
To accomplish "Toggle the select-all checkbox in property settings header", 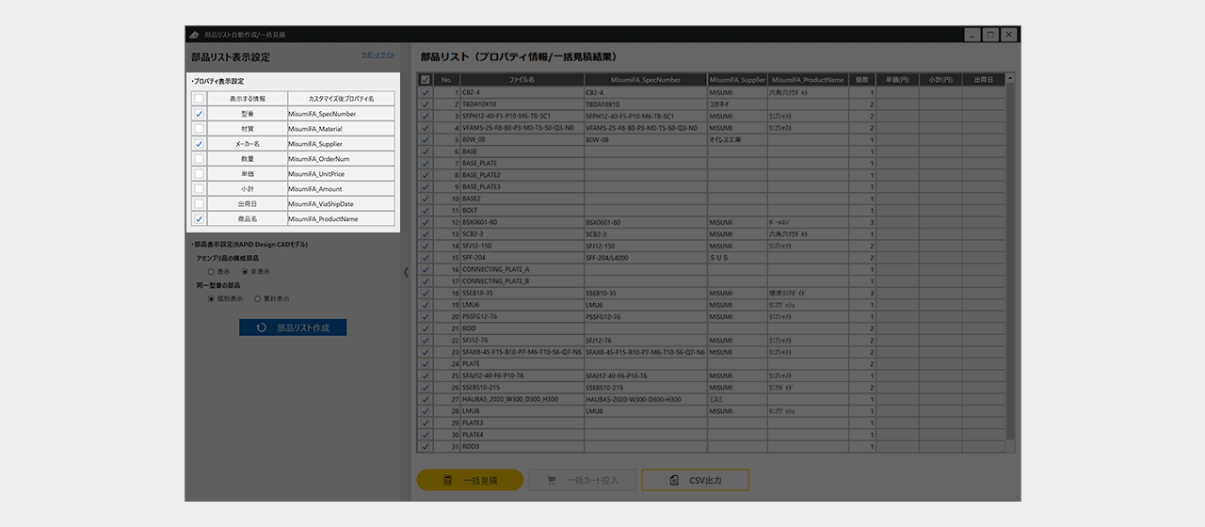I will point(199,99).
